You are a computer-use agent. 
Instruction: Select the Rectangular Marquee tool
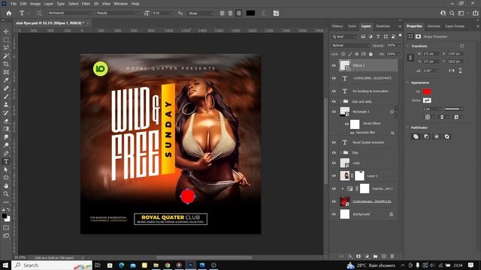point(6,40)
